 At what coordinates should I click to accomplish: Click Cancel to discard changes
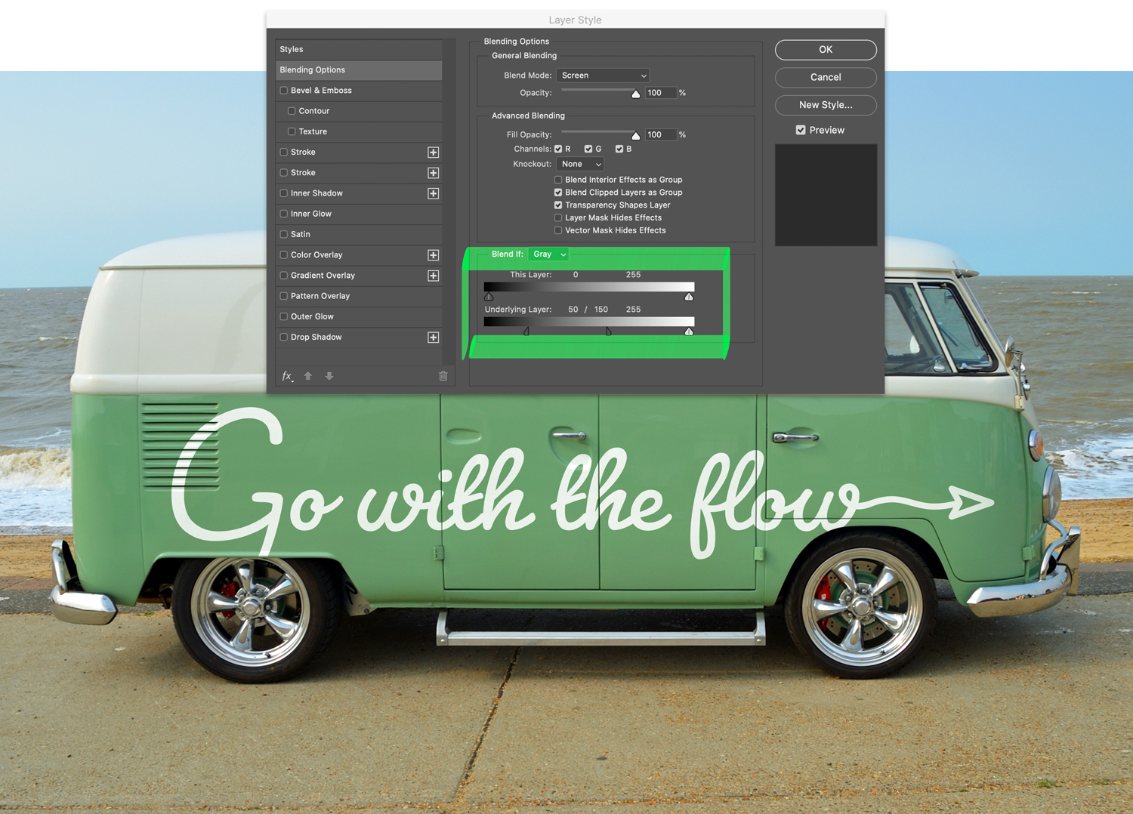825,77
